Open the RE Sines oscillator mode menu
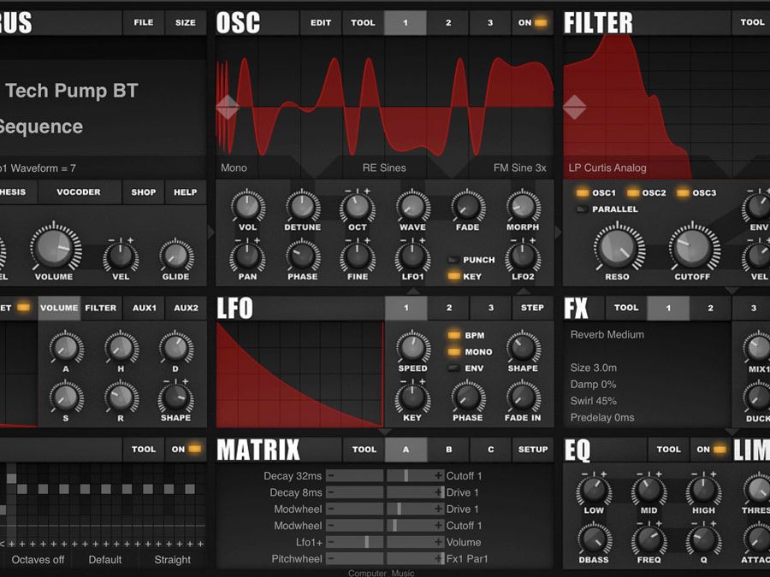 click(384, 168)
